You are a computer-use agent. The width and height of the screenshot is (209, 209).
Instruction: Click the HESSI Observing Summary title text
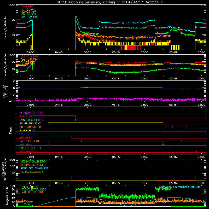[x=111, y=2]
